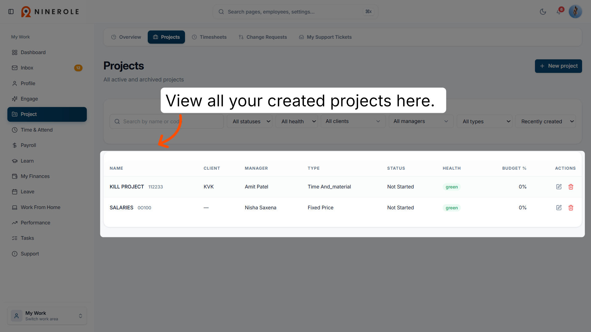Viewport: 591px width, 332px height.
Task: Open Tasks from the sidebar
Action: [x=47, y=238]
